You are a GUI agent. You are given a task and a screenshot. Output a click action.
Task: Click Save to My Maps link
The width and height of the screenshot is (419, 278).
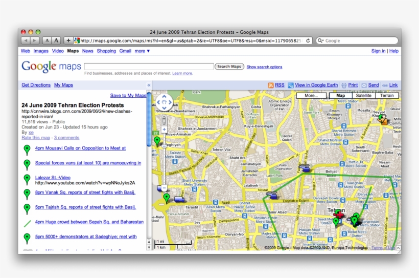pyautogui.click(x=128, y=95)
